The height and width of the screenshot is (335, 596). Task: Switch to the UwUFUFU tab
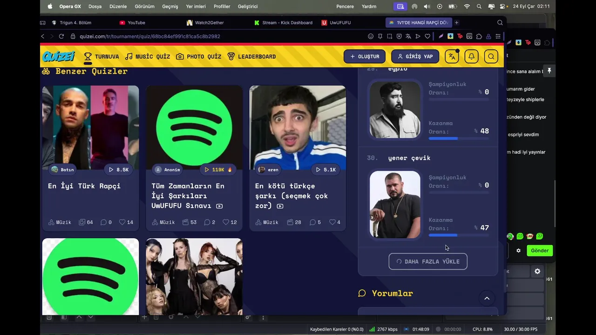click(x=340, y=22)
